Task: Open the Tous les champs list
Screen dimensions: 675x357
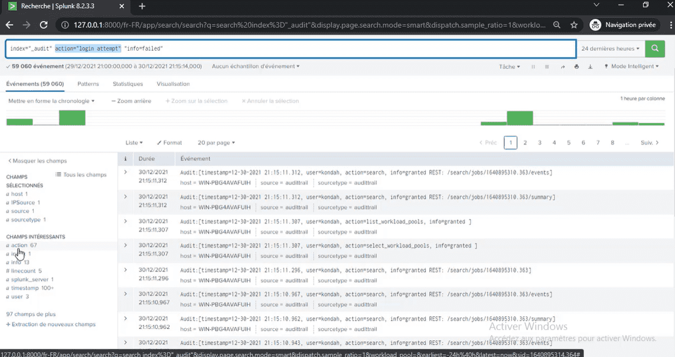Action: click(81, 174)
